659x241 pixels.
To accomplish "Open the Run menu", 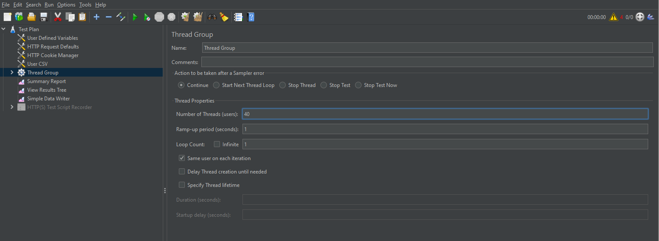I will click(49, 5).
